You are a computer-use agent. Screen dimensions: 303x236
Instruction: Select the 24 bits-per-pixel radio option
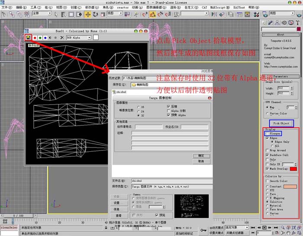[x=139, y=112]
